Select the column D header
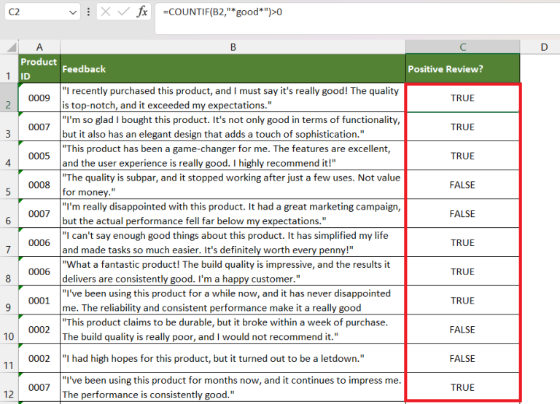The image size is (560, 404). coord(544,47)
